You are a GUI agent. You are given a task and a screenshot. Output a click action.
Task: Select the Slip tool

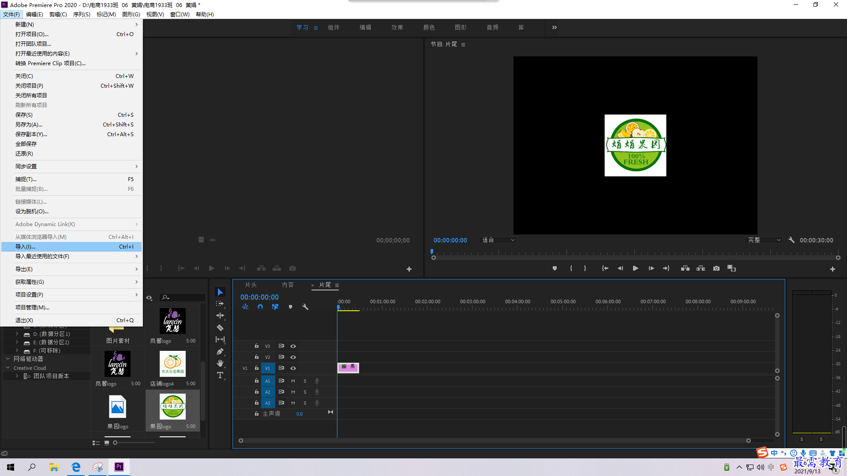click(220, 339)
